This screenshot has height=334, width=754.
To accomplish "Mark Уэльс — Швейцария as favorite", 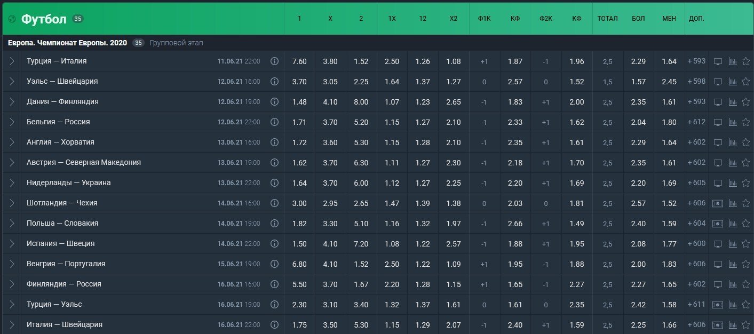I will [746, 82].
